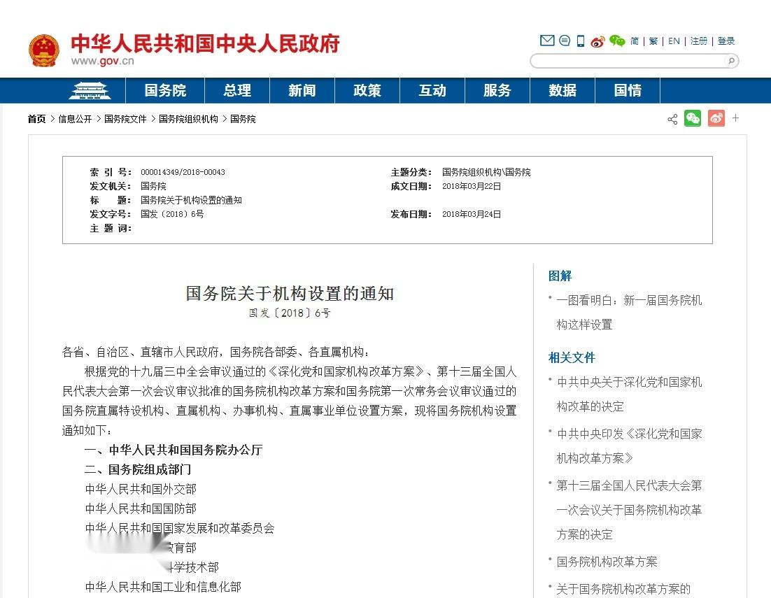The height and width of the screenshot is (598, 771).
Task: Click the round message icon in header
Action: point(565,41)
